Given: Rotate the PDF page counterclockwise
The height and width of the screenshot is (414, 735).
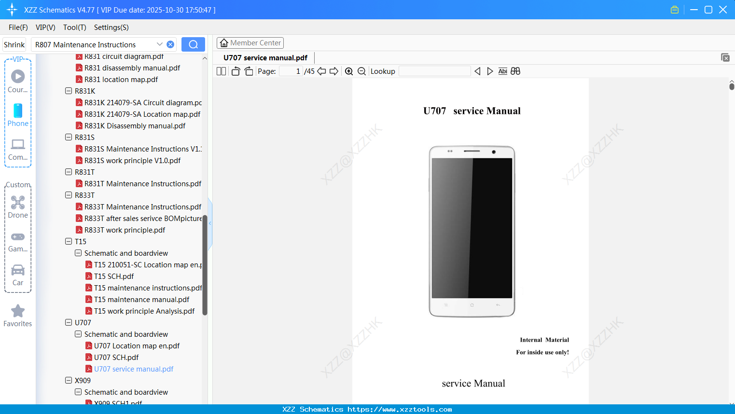Looking at the screenshot, I should (235, 71).
